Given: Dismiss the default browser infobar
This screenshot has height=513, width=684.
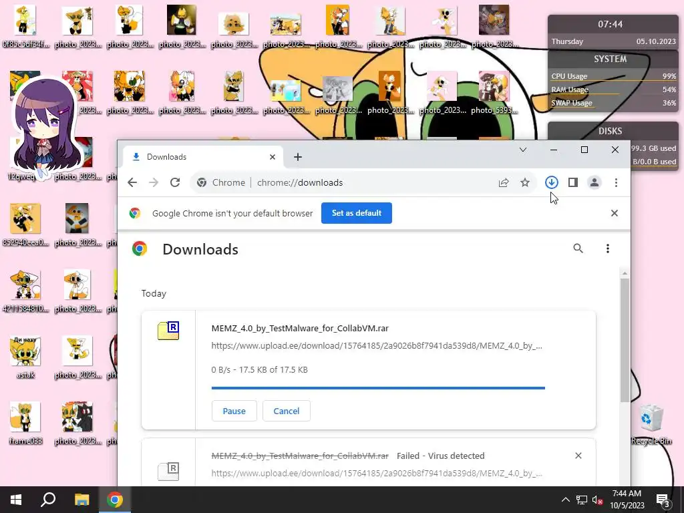Looking at the screenshot, I should pyautogui.click(x=615, y=213).
